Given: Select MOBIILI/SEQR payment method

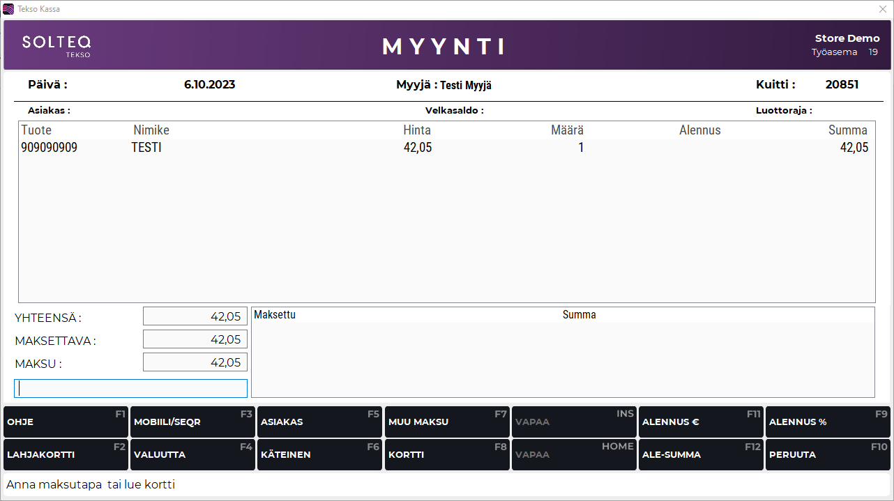Looking at the screenshot, I should (x=192, y=422).
